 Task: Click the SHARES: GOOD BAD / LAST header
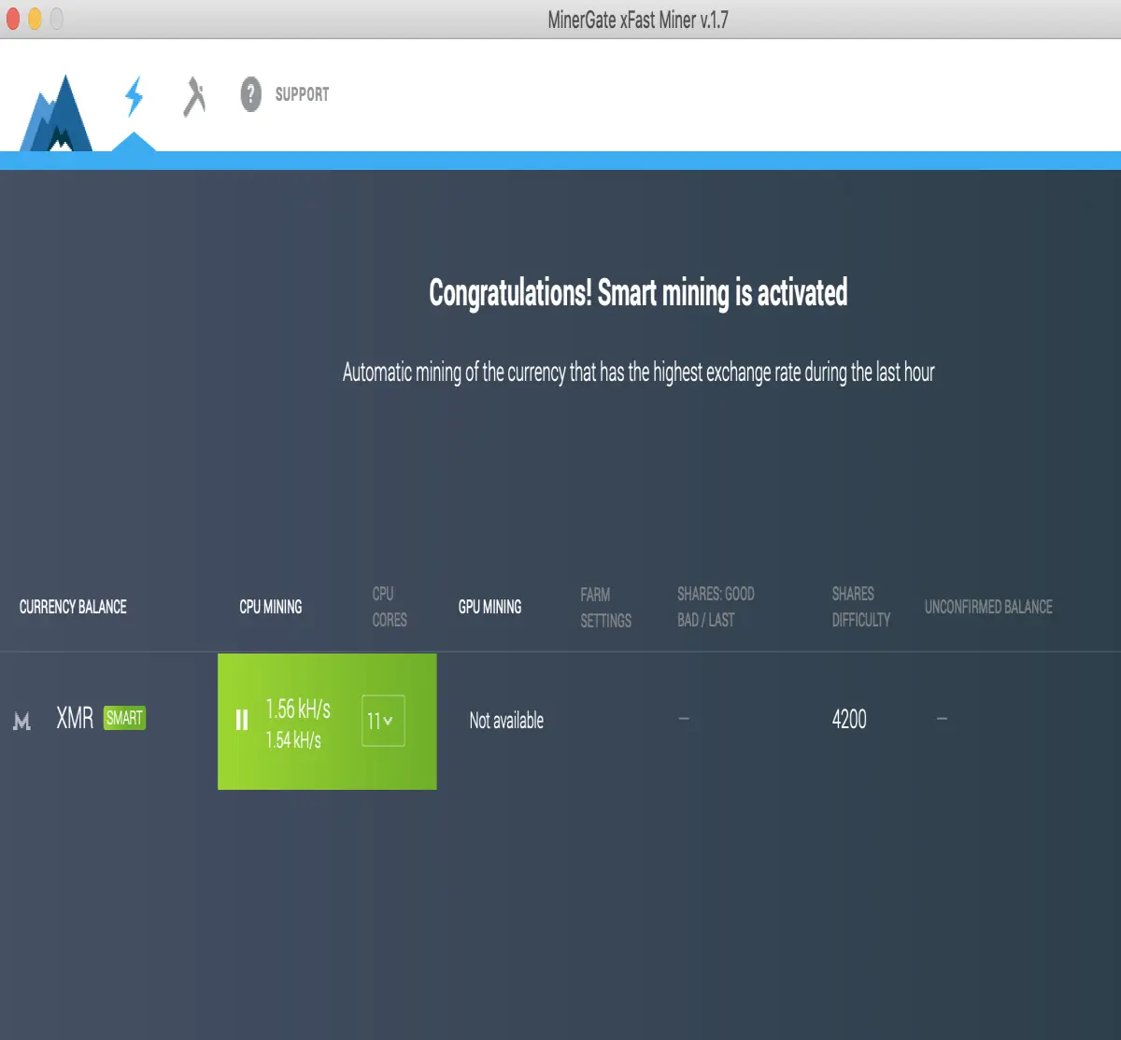716,607
